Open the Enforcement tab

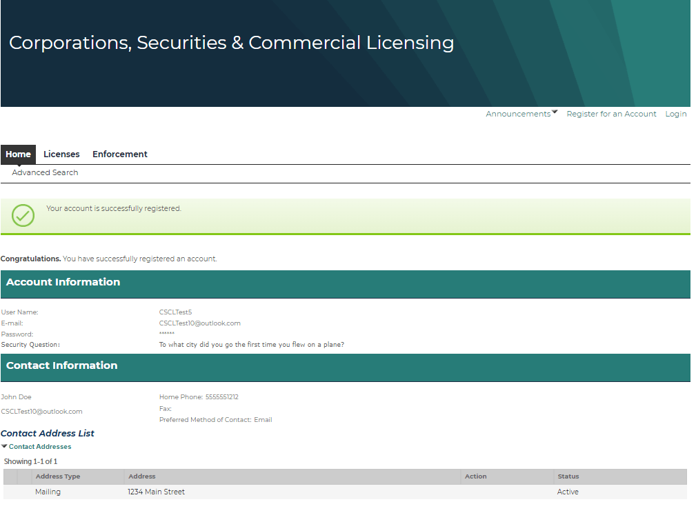120,154
